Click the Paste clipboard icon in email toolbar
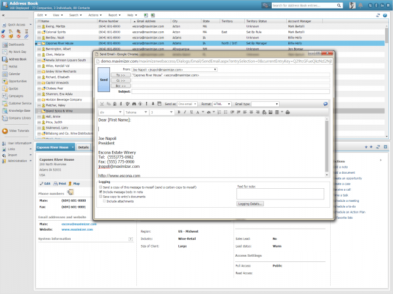Screen dimensions: 393x294 tap(115, 104)
